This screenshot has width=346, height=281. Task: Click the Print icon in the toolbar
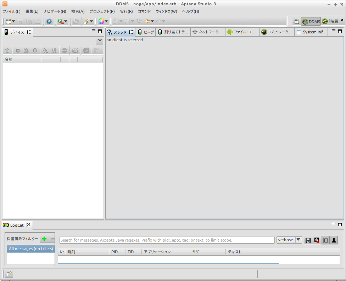38,21
